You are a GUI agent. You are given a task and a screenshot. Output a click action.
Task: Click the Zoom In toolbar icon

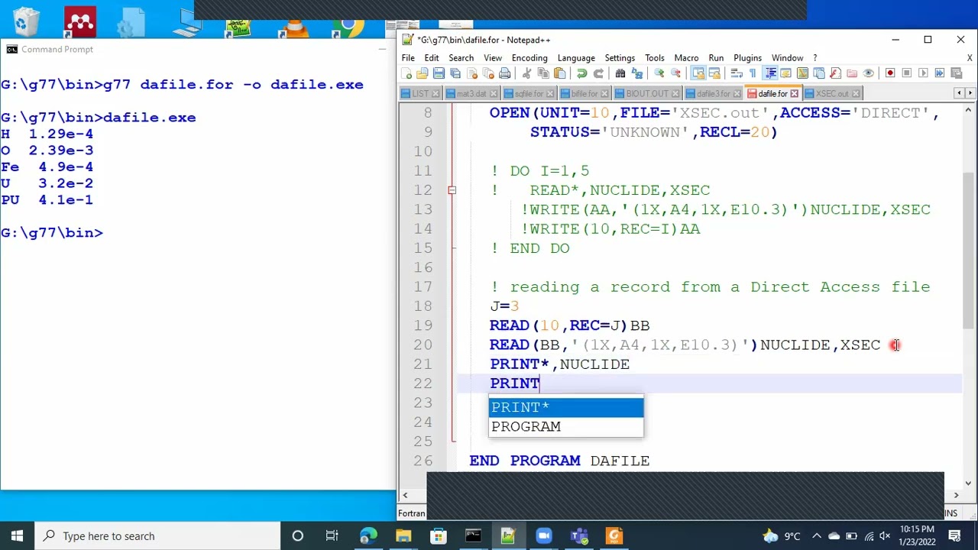click(659, 73)
